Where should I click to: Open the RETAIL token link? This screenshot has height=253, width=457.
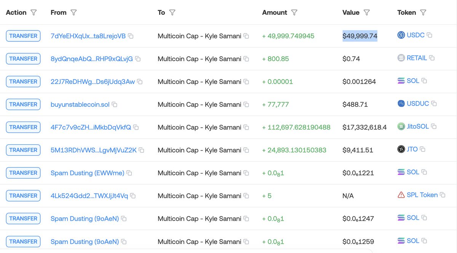(x=417, y=58)
